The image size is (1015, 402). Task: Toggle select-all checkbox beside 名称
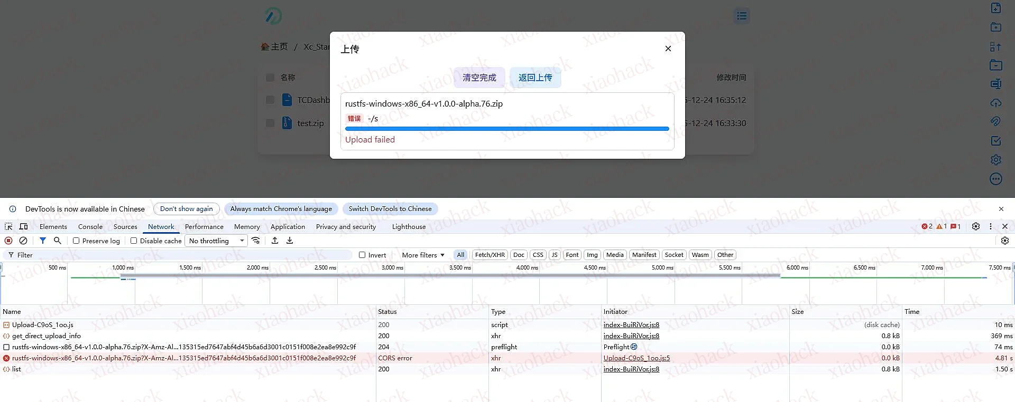pyautogui.click(x=270, y=78)
